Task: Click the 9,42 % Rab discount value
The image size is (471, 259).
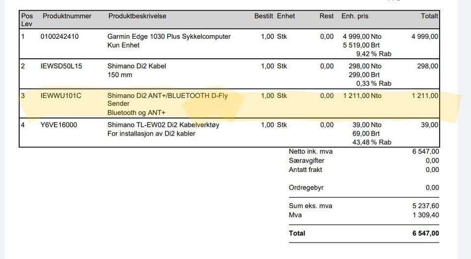Action: [x=373, y=54]
